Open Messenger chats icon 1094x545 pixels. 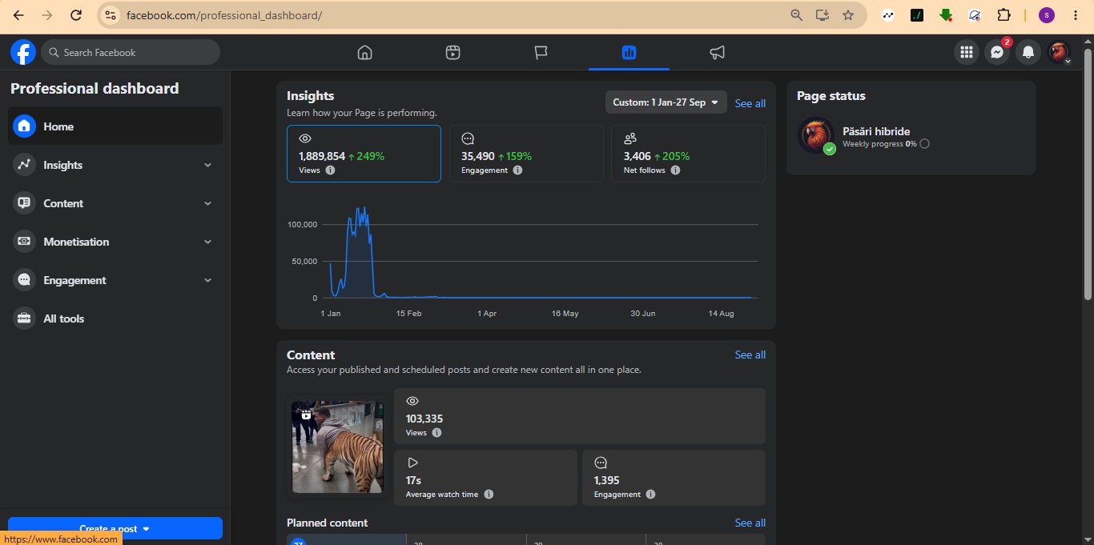[x=997, y=53]
